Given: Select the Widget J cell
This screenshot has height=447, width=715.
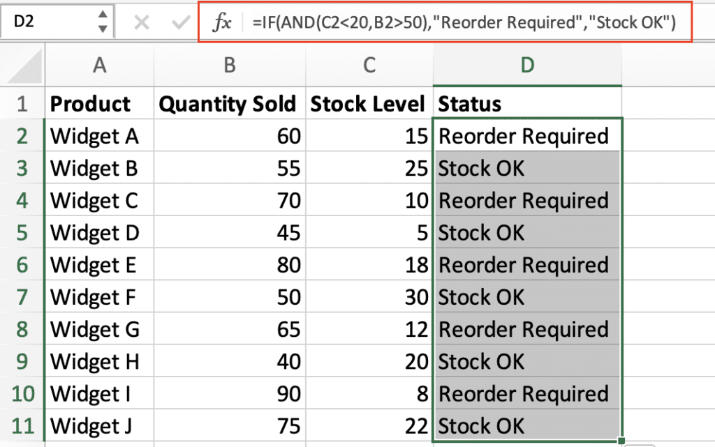Looking at the screenshot, I should click(99, 425).
